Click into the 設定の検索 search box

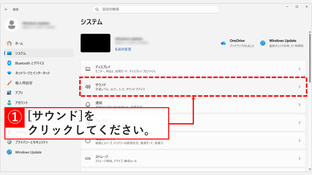[x=156, y=9]
